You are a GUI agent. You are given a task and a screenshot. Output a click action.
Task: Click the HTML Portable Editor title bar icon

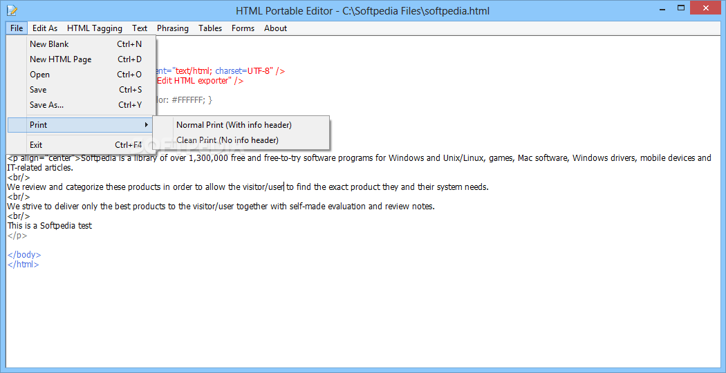tap(12, 10)
